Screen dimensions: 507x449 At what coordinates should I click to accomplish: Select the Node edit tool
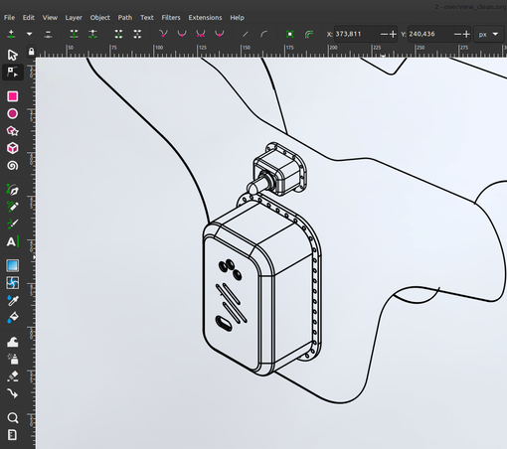click(x=12, y=73)
